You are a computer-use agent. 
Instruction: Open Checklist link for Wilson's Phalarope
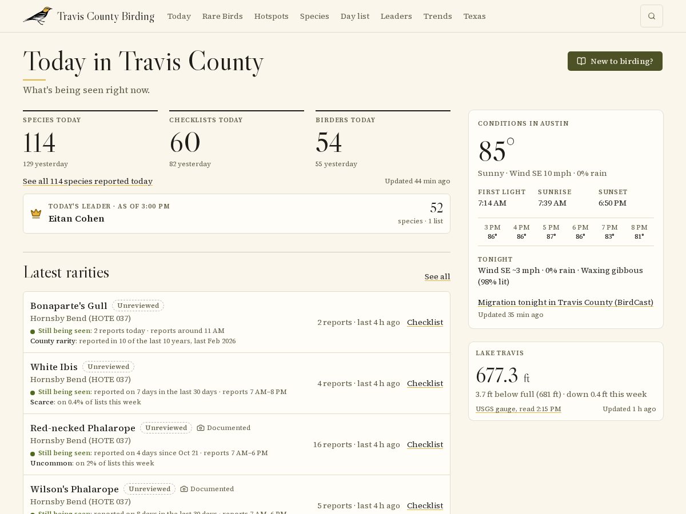point(425,505)
